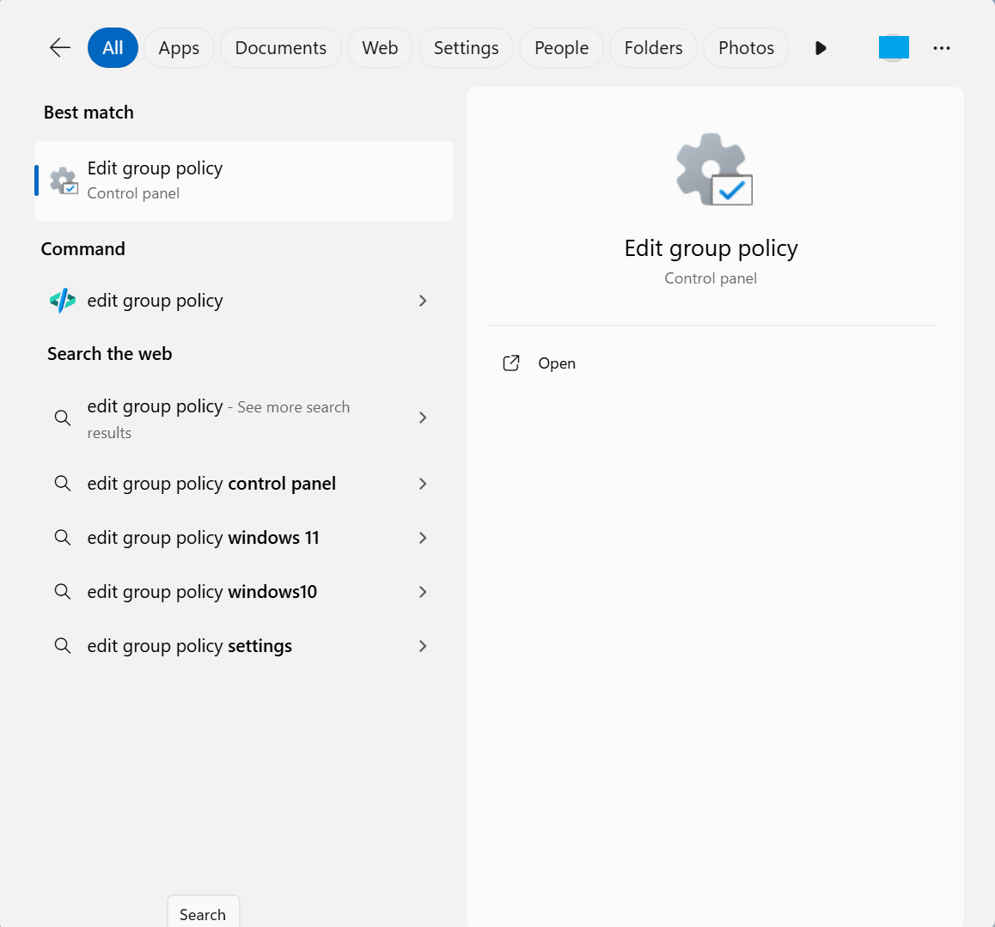Click magnifier icon beside settings suggestion

pos(62,646)
